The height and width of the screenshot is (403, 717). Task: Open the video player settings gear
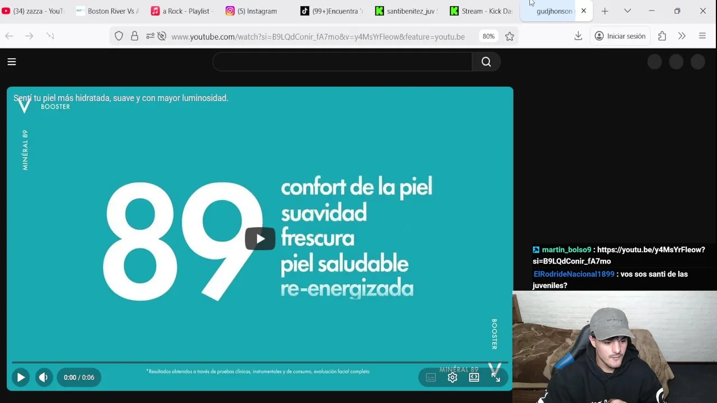[x=453, y=377]
